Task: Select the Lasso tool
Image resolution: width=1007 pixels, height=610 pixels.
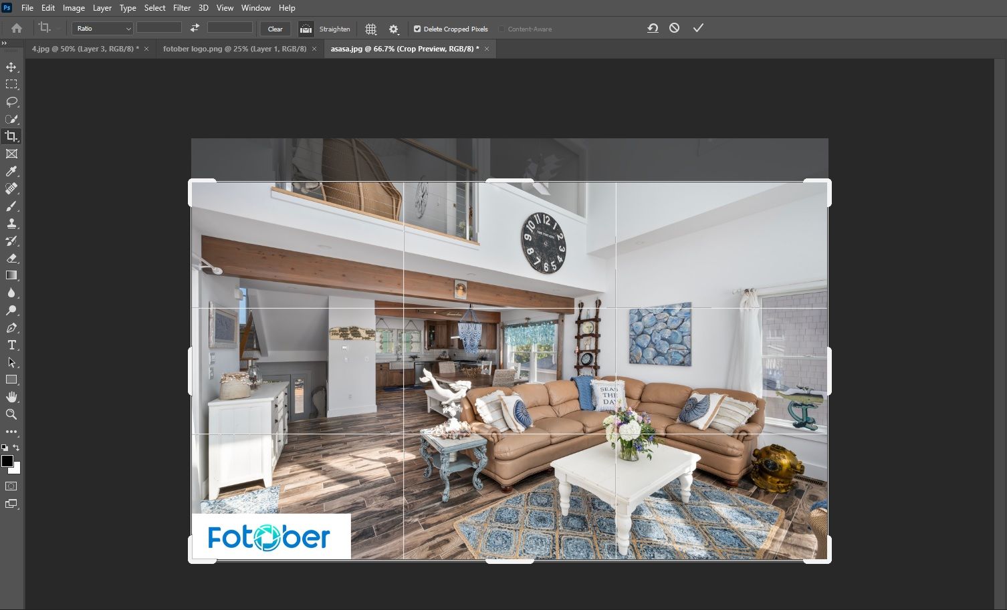Action: click(11, 102)
